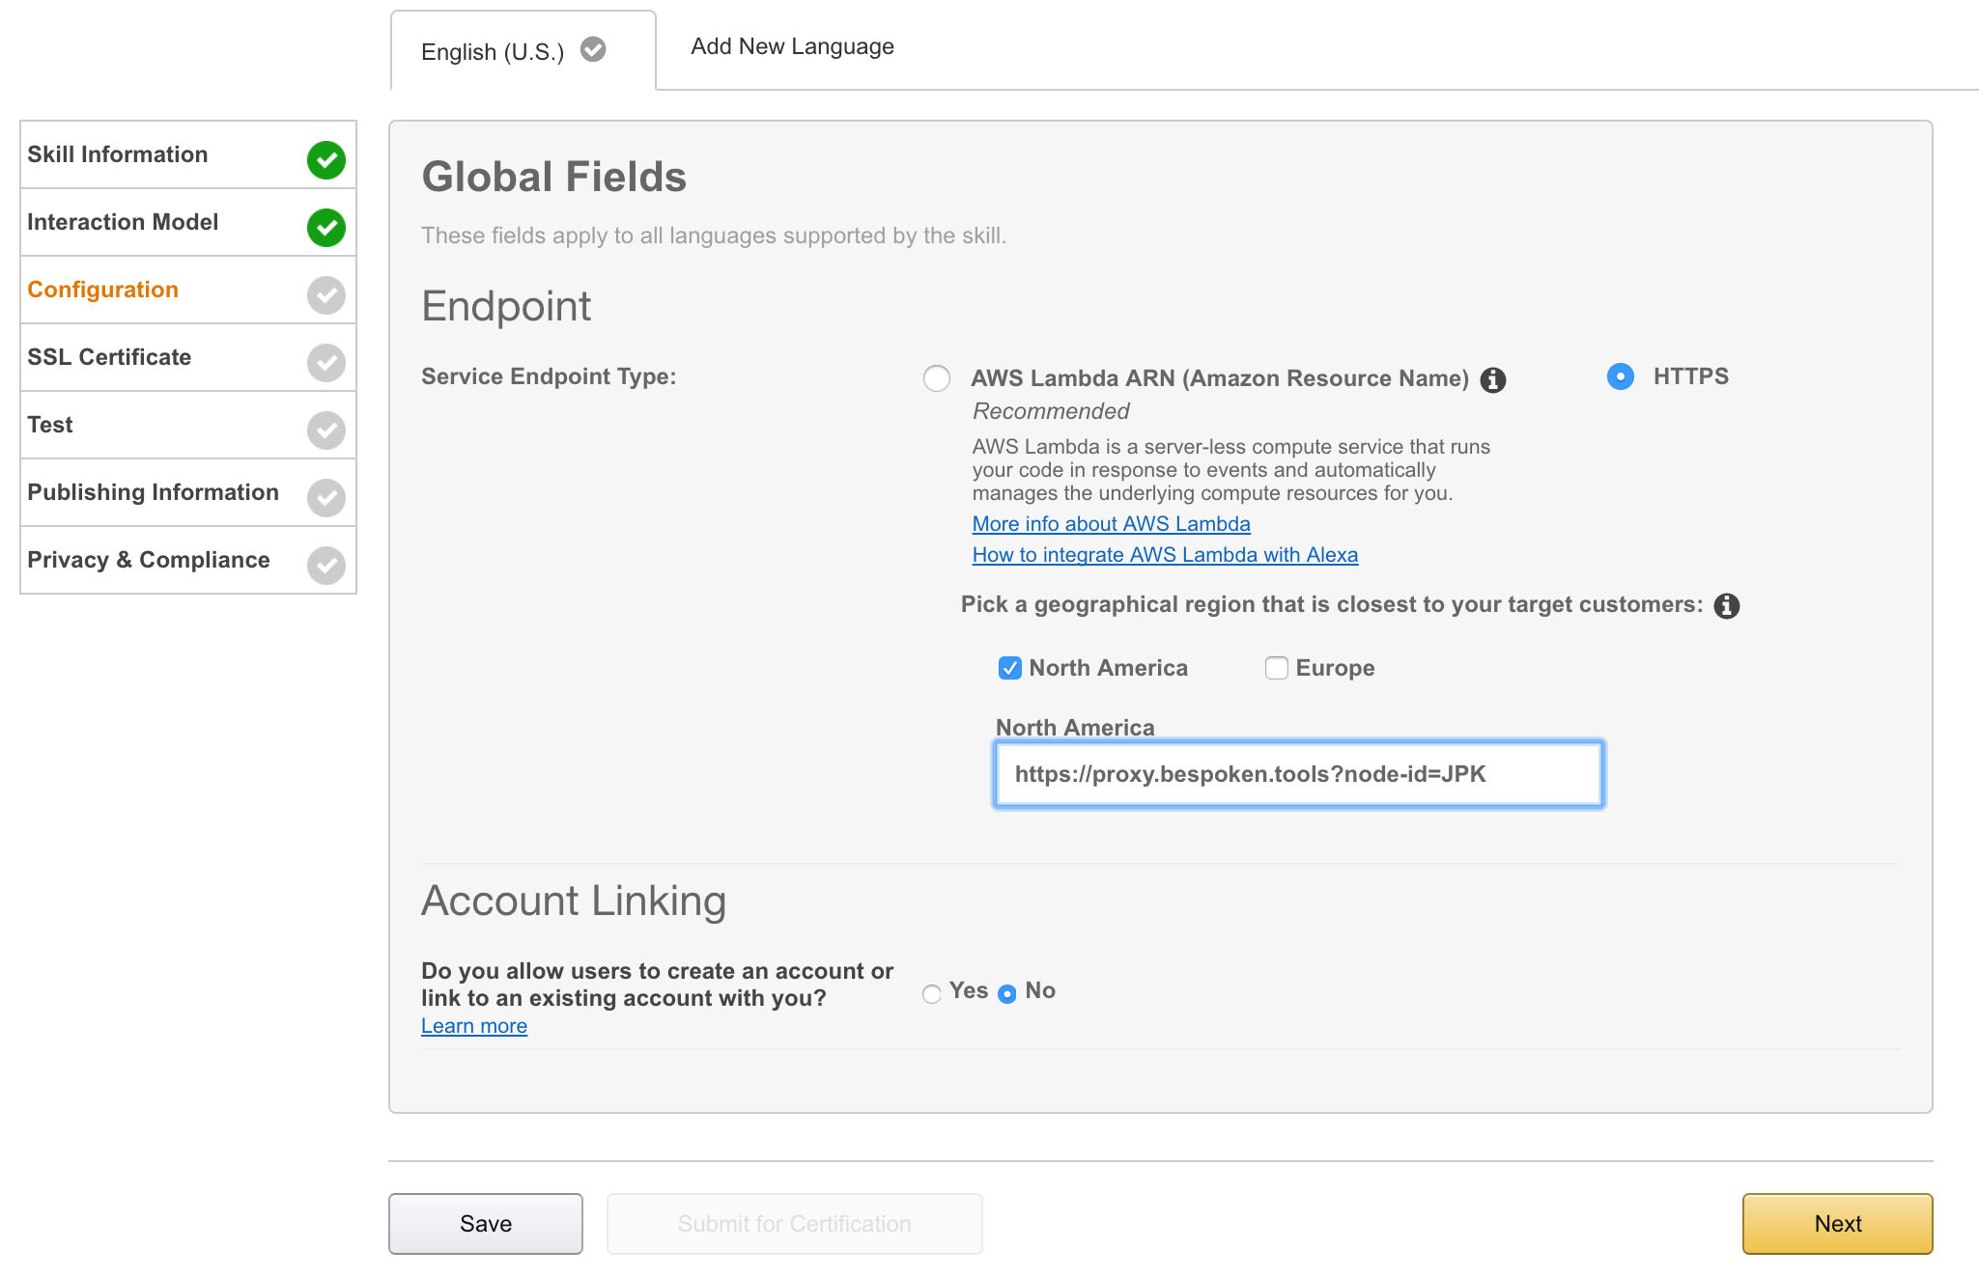Select the HTTPS endpoint radio button

tap(1620, 376)
